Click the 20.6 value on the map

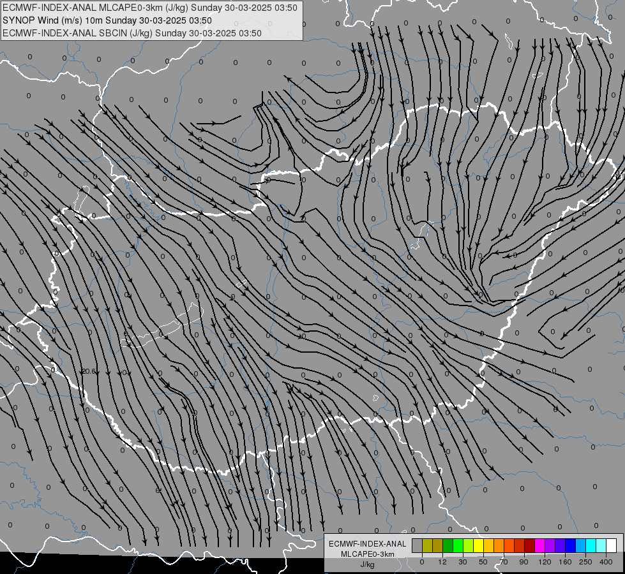point(89,371)
